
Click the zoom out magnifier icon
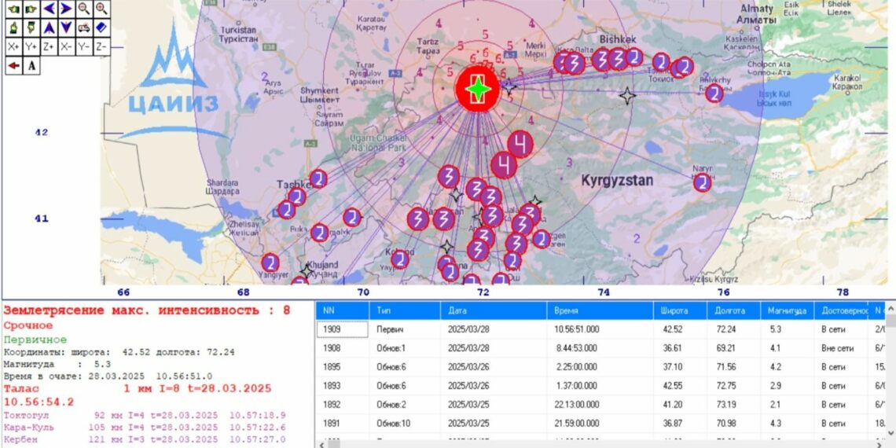coord(84,9)
